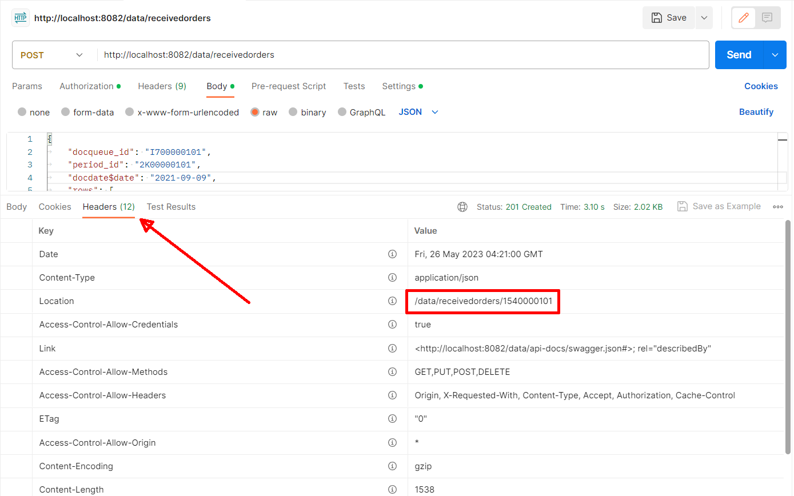This screenshot has height=496, width=794.
Task: Click the Beautify link
Action: (x=756, y=112)
